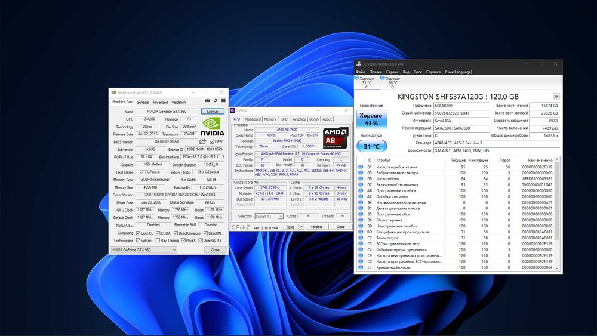This screenshot has height=336, width=597.
Task: Click status icon of attribute 01 row
Action: [361, 167]
